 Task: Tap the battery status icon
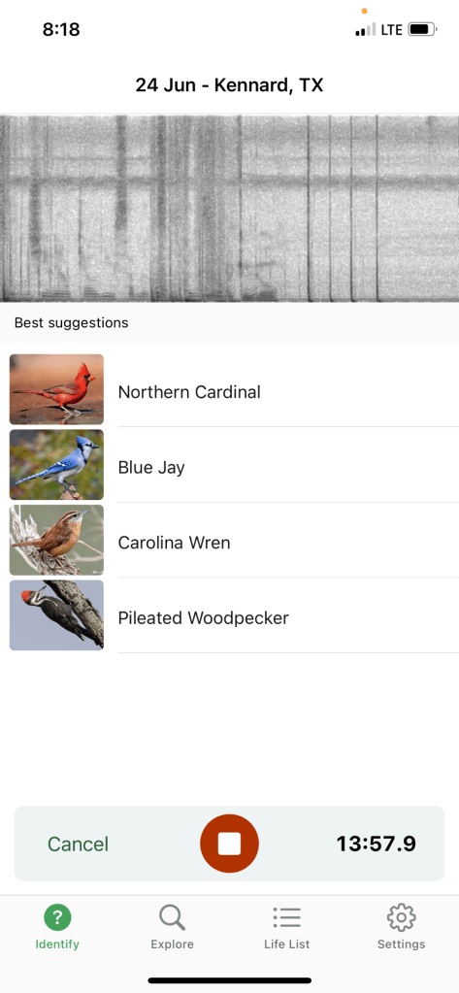pyautogui.click(x=423, y=29)
